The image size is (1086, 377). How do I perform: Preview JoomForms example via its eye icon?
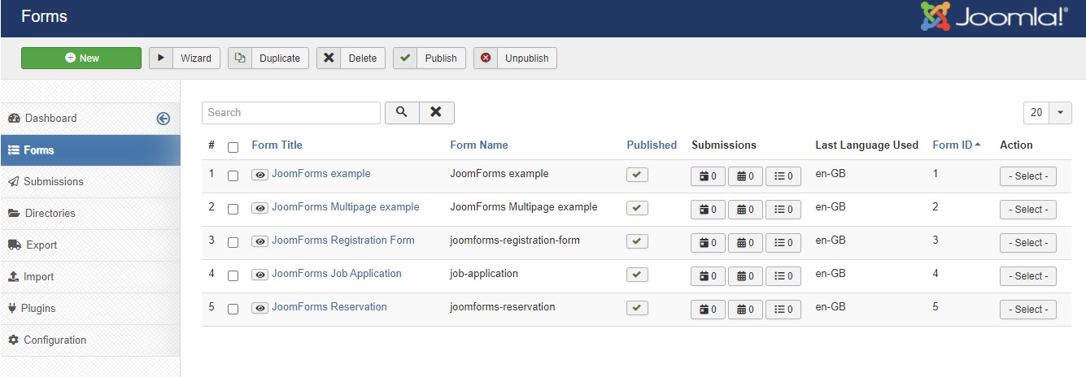pos(260,175)
